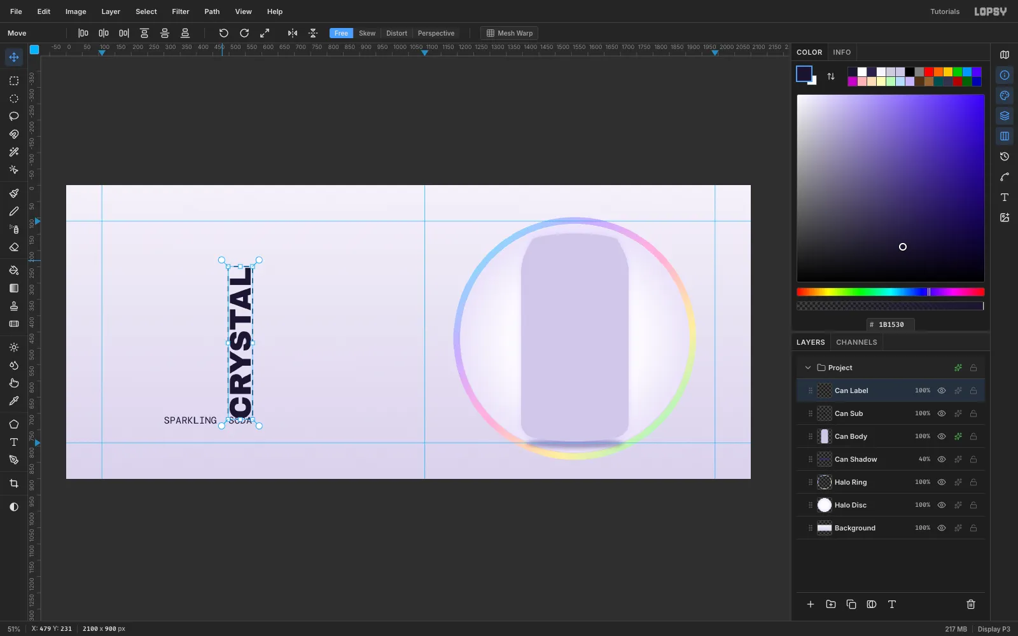Viewport: 1018px width, 636px height.
Task: Click the Rotate clockwise icon
Action: (244, 33)
